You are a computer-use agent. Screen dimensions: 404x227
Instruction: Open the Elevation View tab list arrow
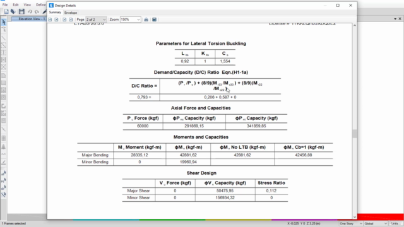click(395, 19)
